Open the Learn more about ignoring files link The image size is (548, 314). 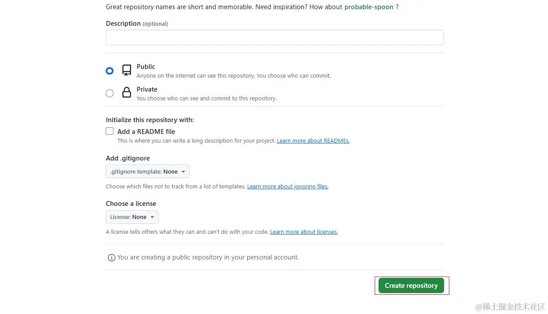coord(287,187)
